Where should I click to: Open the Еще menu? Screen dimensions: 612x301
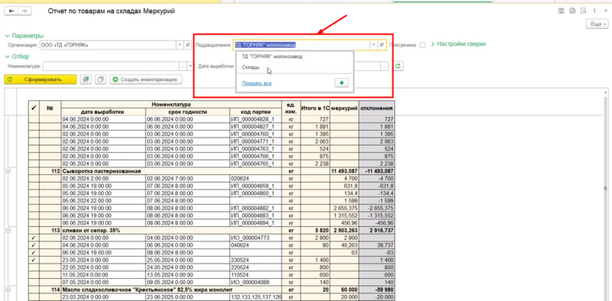(597, 24)
